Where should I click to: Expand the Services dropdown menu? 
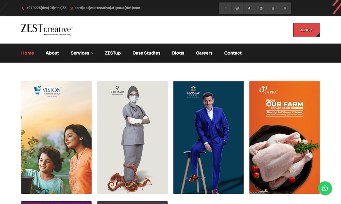82,53
